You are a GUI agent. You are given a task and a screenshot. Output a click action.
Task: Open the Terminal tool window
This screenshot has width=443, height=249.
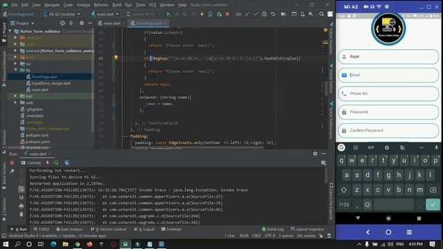click(x=171, y=229)
